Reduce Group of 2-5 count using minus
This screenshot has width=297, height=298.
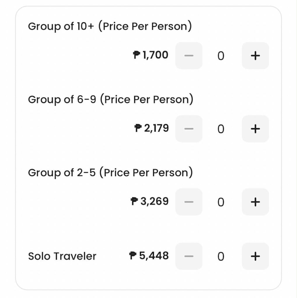pyautogui.click(x=189, y=202)
